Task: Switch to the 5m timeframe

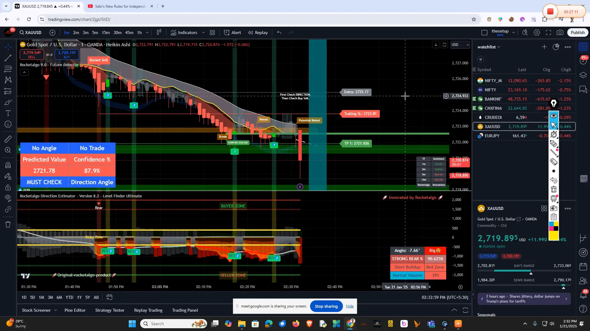Action: [x=95, y=32]
